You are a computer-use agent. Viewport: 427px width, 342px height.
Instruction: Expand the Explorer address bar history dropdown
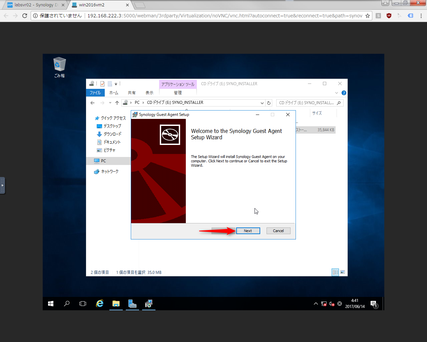tap(262, 103)
